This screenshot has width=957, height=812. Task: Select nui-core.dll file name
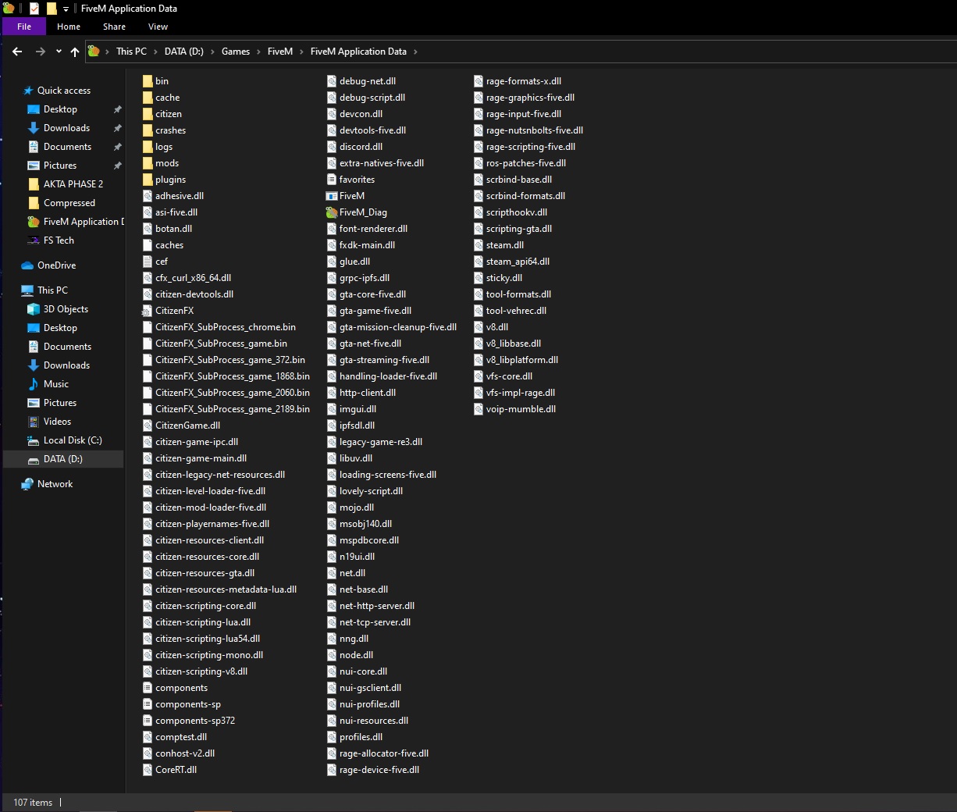click(x=363, y=671)
